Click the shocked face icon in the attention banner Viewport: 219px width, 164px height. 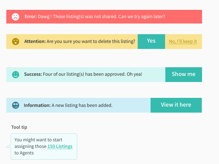(15, 42)
